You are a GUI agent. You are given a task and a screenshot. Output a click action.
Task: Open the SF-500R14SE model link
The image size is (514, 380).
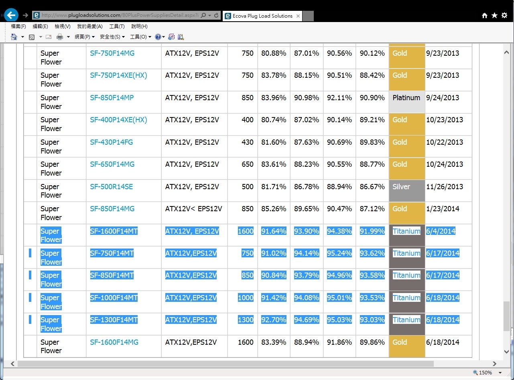111,187
